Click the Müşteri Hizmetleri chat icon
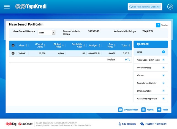177x129 pixels. point(142,124)
